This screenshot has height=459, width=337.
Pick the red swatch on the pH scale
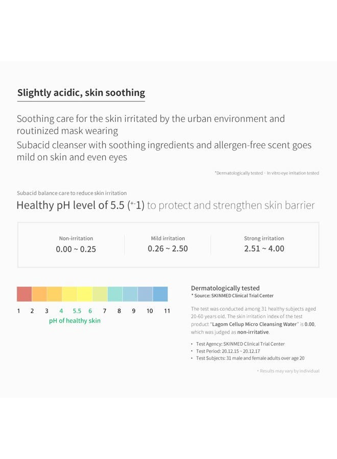(24, 294)
